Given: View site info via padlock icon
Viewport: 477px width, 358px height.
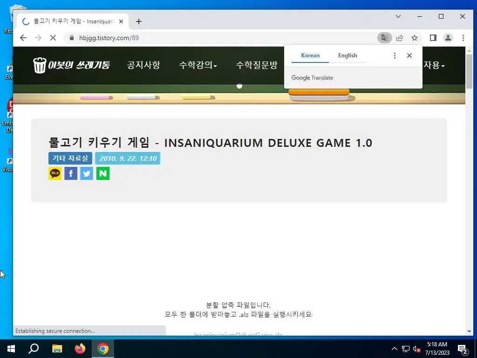Looking at the screenshot, I should click(71, 38).
